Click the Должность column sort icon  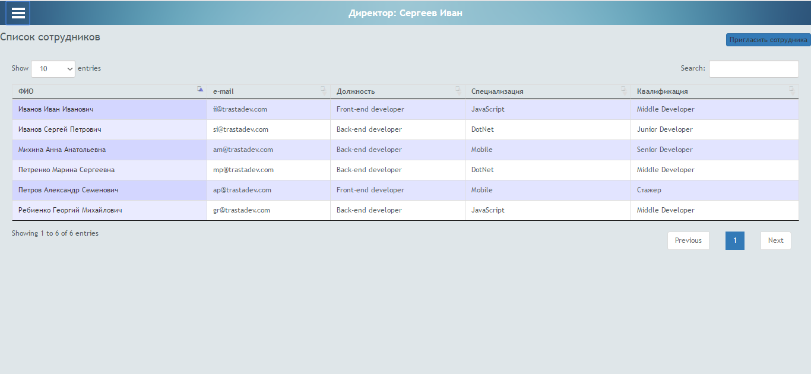[x=458, y=89]
